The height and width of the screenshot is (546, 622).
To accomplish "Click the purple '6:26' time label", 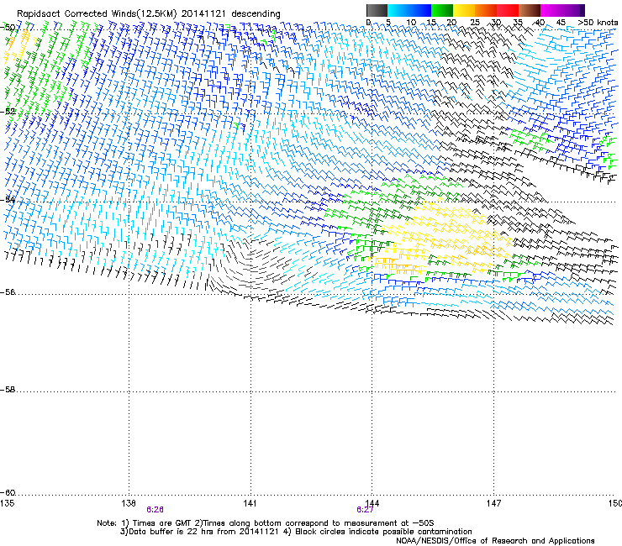I will click(x=155, y=510).
